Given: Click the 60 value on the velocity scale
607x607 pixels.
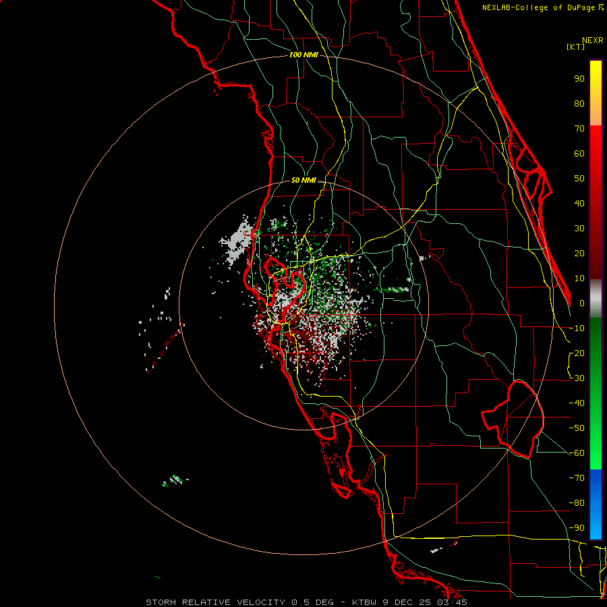Looking at the screenshot, I should coord(579,153).
